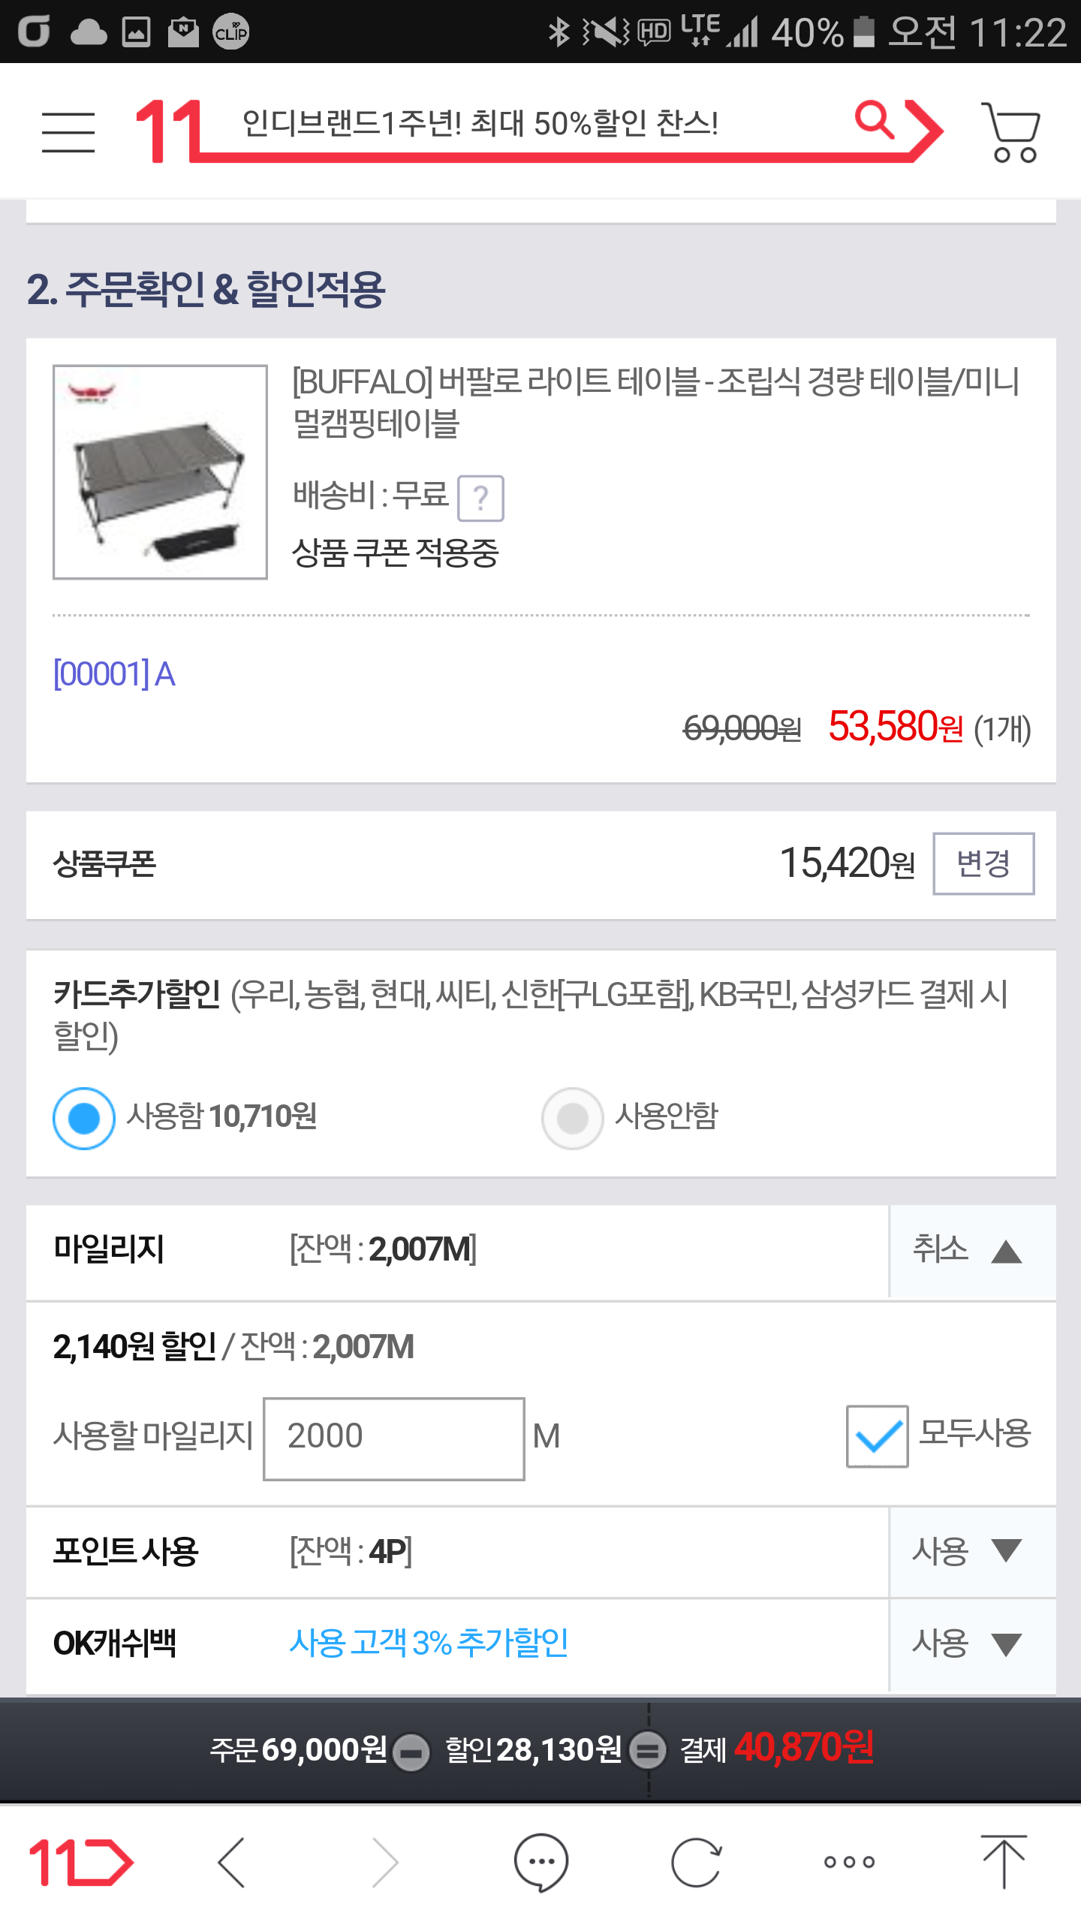The height and width of the screenshot is (1922, 1081).
Task: Open the chat speech bubble icon
Action: pyautogui.click(x=540, y=1861)
